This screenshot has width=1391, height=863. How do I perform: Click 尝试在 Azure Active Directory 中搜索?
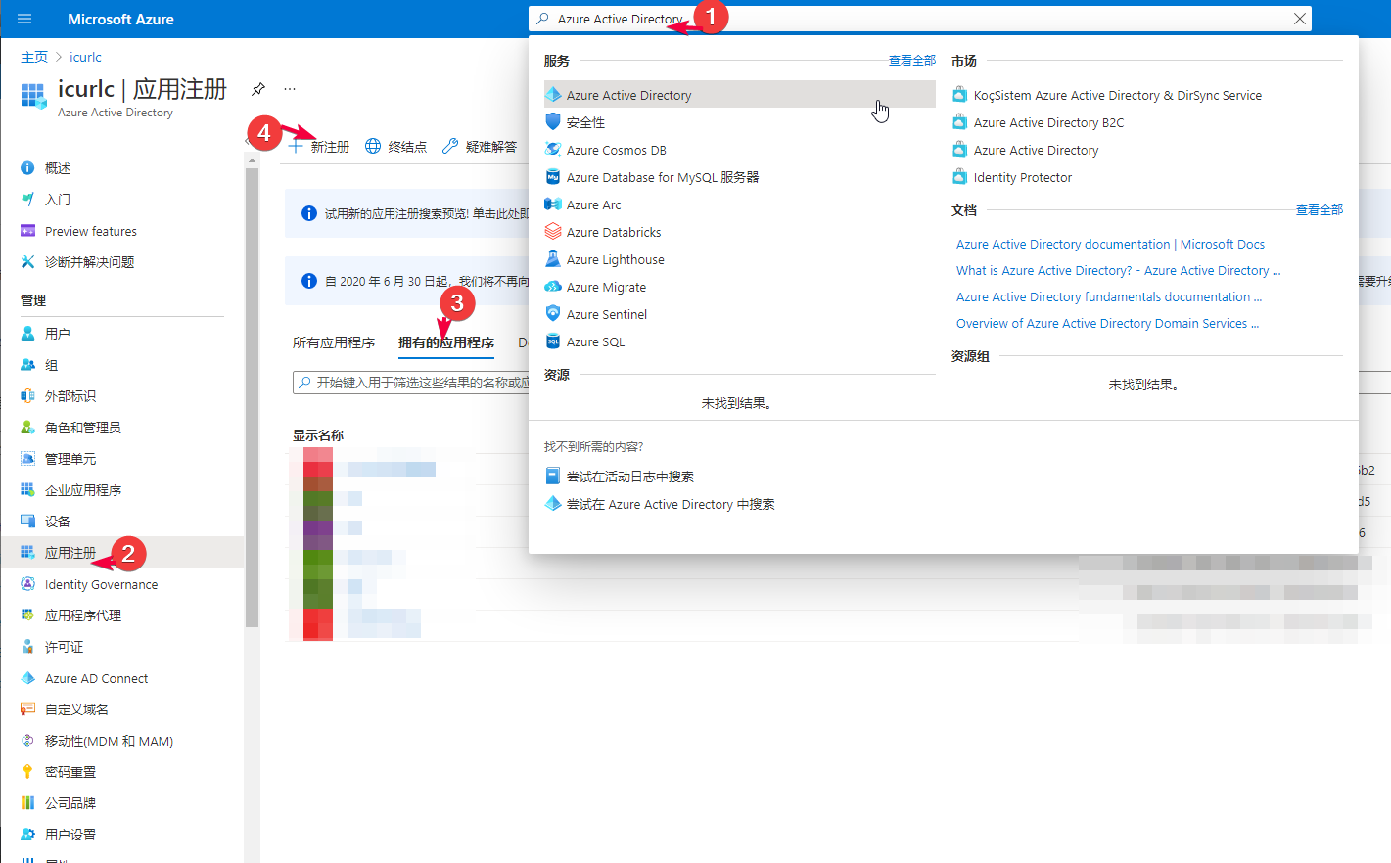tap(670, 504)
